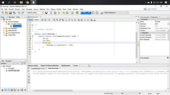Open File Explorer from the taskbar
The image size is (170, 95).
click(21, 2)
